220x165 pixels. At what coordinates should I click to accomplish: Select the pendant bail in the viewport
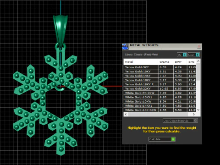pos(60,31)
